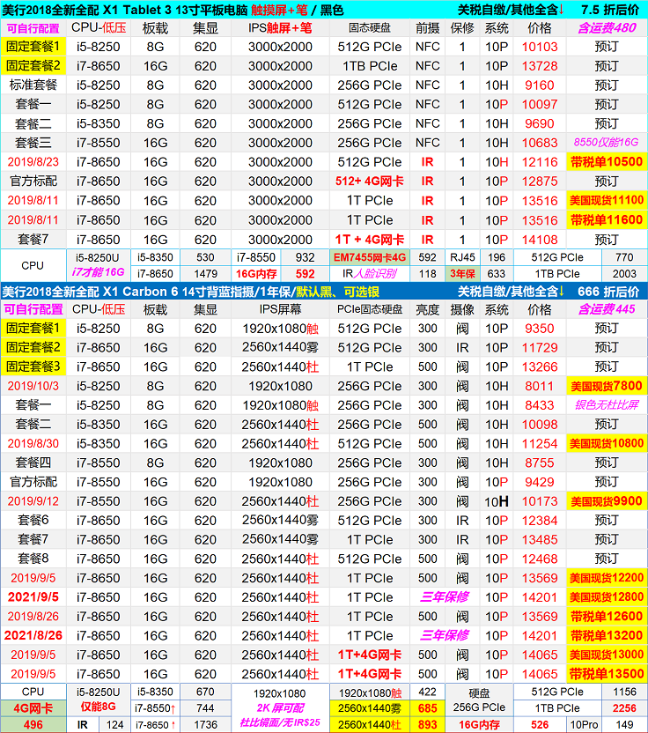The height and width of the screenshot is (733, 648).
Task: Select the green 4G网卡 cell
Action: point(33,707)
